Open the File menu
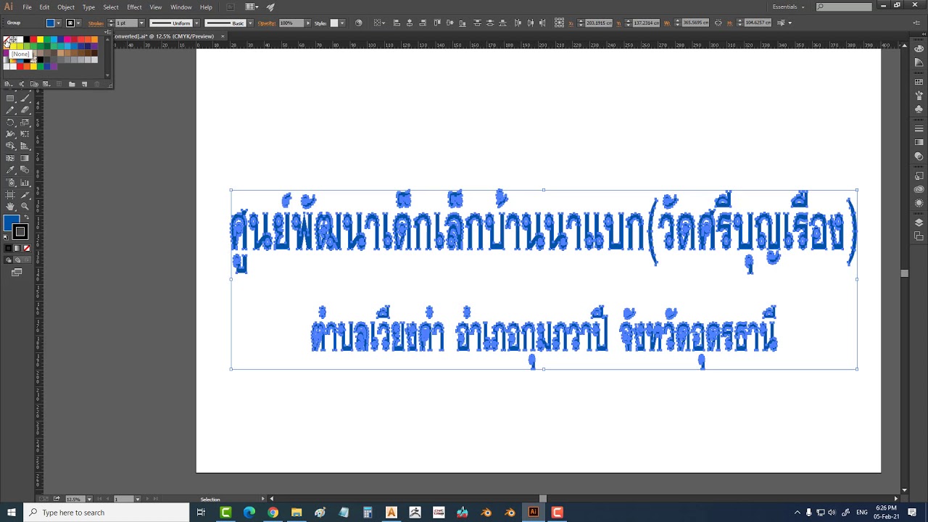The width and height of the screenshot is (928, 522). tap(27, 7)
